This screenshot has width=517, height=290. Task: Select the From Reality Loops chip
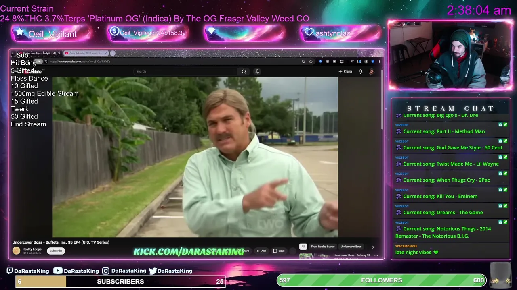click(x=323, y=246)
